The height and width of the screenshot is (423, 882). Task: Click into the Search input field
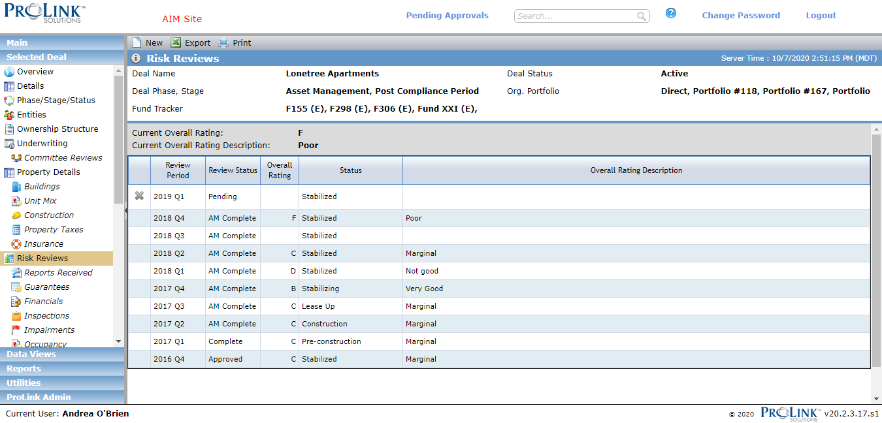tap(576, 16)
